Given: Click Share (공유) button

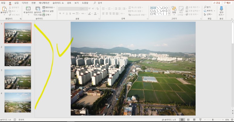Looking at the screenshot, I should point(217,3).
